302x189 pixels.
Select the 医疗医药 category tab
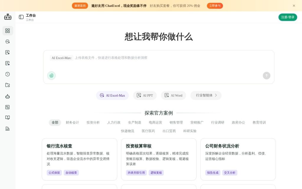[148, 131]
